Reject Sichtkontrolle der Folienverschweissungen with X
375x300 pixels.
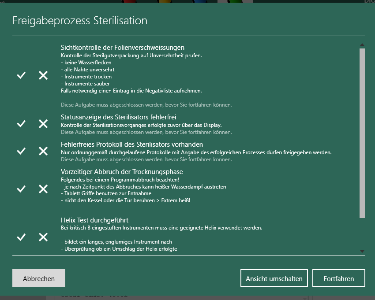[x=43, y=75]
